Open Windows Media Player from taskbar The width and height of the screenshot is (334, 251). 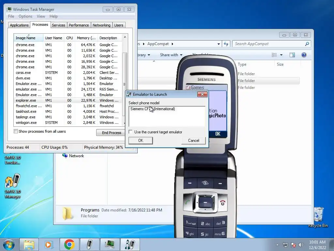click(x=49, y=244)
